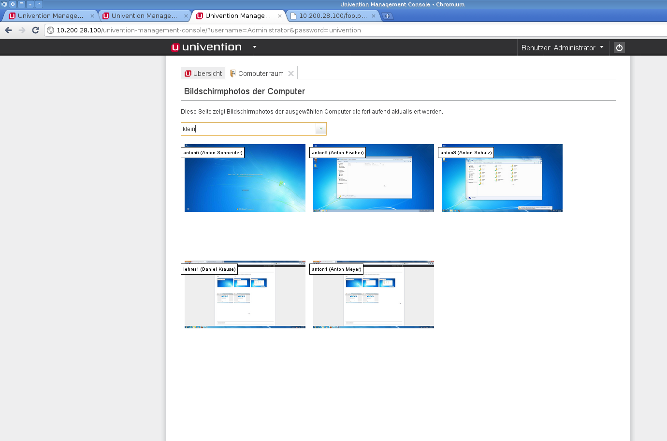Click the logout power icon
Image resolution: width=667 pixels, height=441 pixels.
tap(619, 47)
